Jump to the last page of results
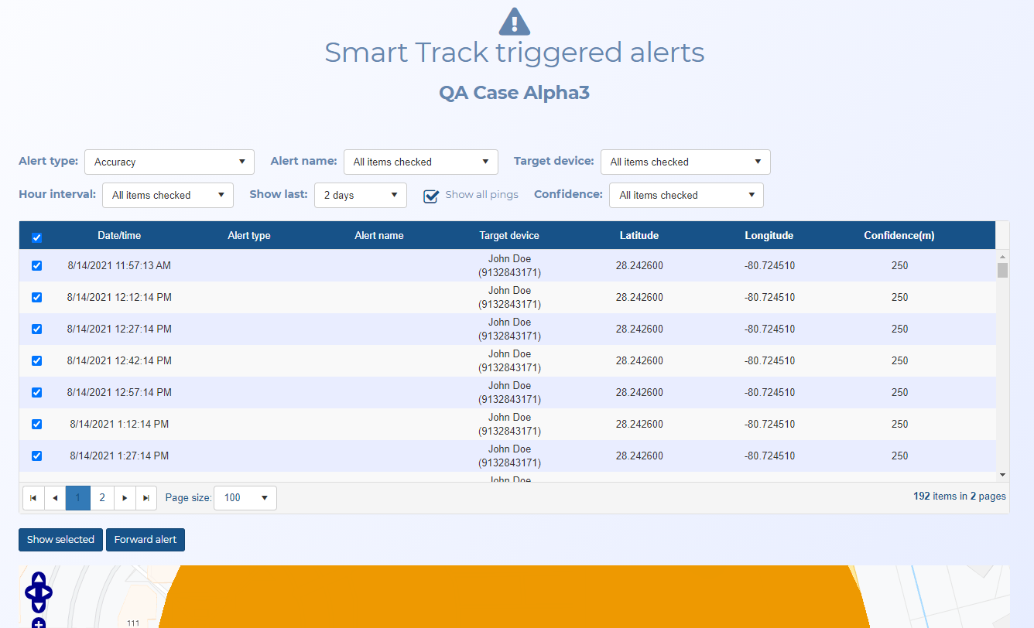 (x=146, y=498)
